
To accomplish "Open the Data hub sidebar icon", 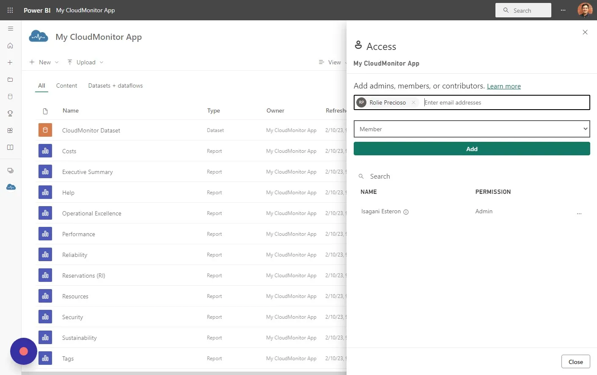I will tap(11, 97).
